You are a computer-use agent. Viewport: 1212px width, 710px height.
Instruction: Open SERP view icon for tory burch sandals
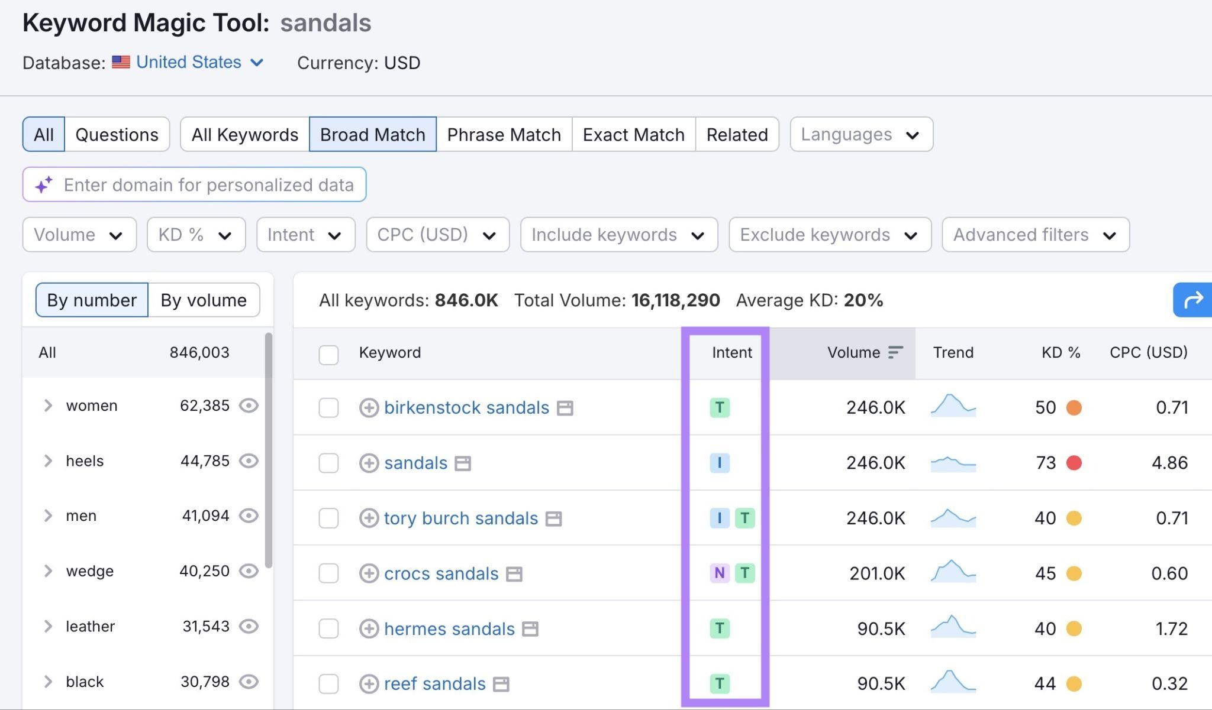[553, 519]
